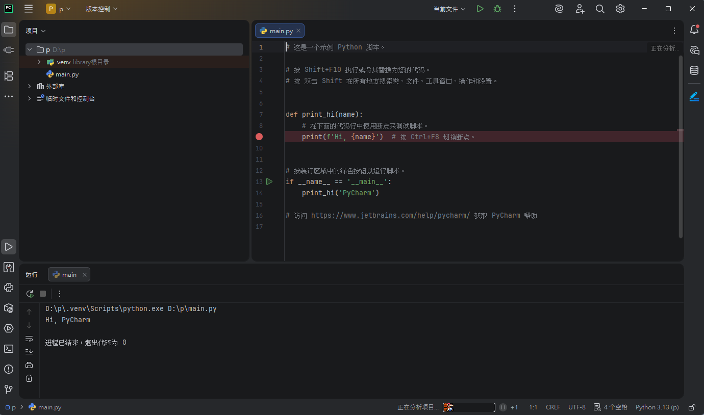Click D:\p\main.py path in console output
This screenshot has height=415, width=704.
(192, 308)
